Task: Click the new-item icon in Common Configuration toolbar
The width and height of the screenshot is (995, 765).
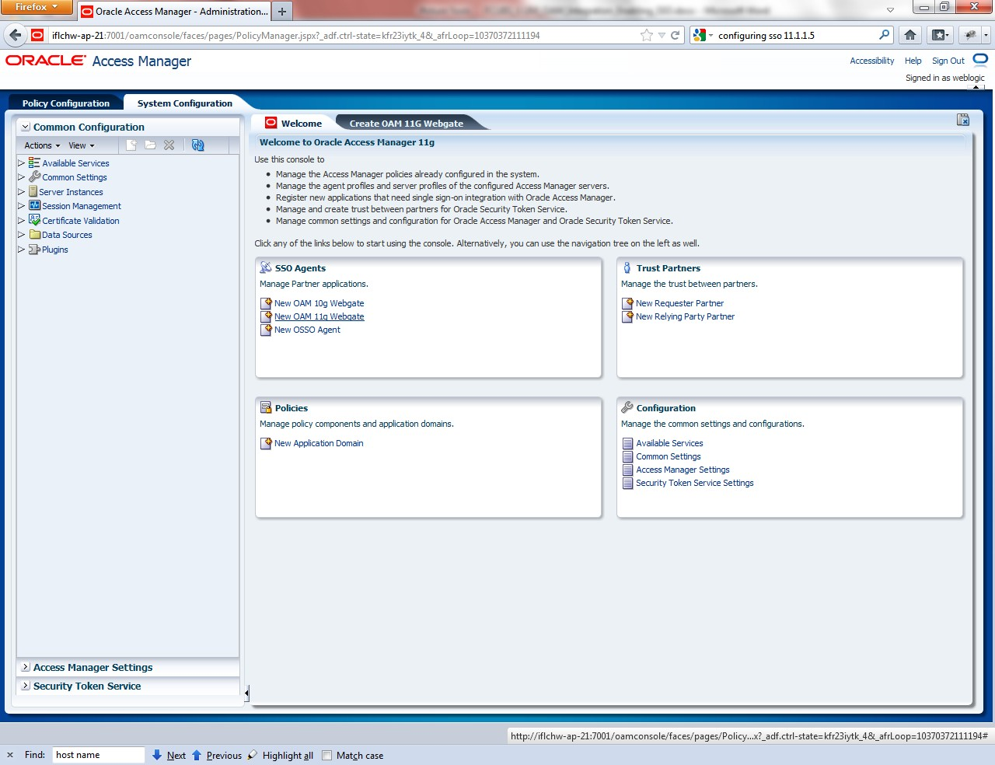Action: (x=131, y=145)
